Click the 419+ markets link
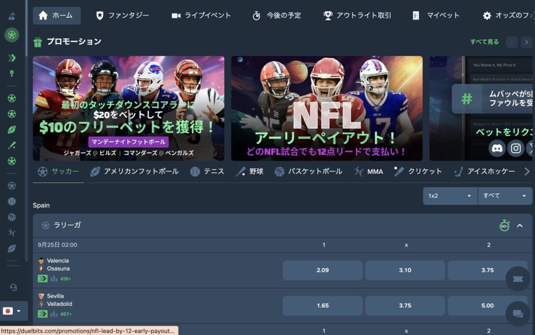The image size is (535, 335). (65, 279)
